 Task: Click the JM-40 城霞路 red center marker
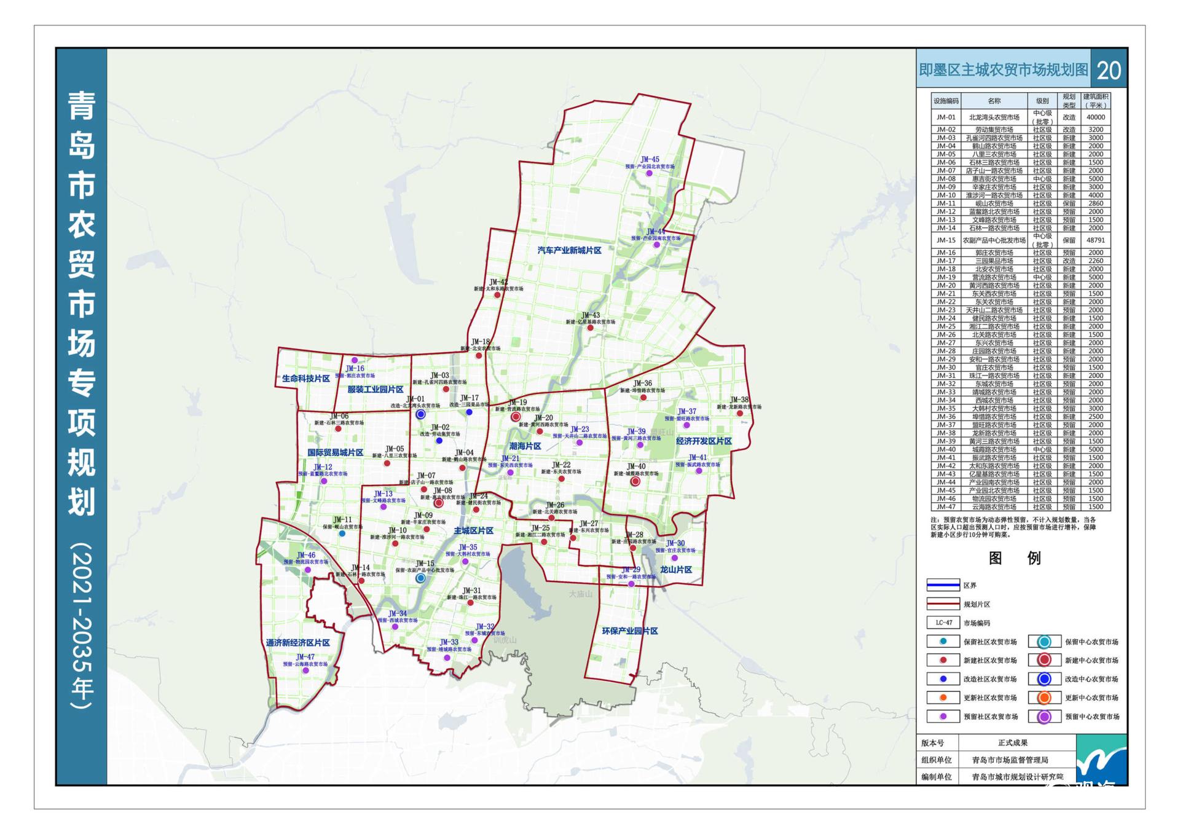pyautogui.click(x=635, y=482)
